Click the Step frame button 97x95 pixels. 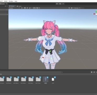click(x=63, y=4)
